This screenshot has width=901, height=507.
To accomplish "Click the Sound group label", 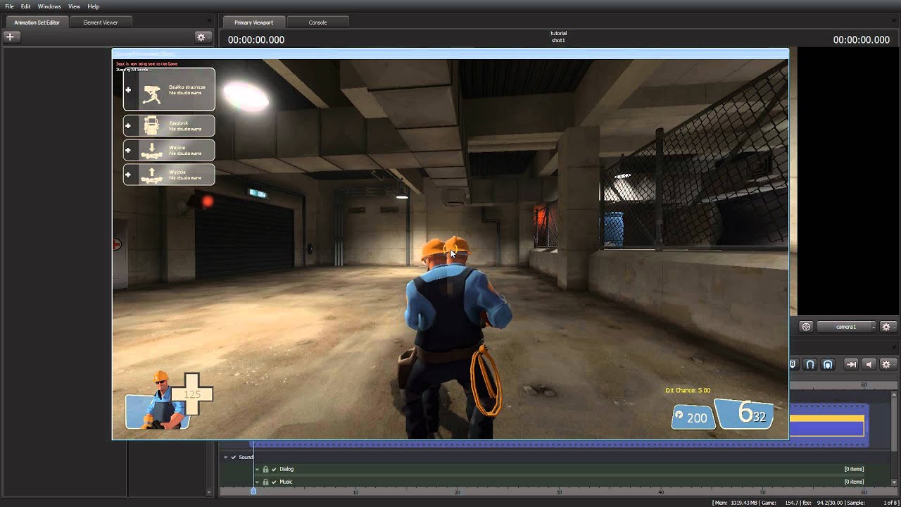I will (246, 457).
